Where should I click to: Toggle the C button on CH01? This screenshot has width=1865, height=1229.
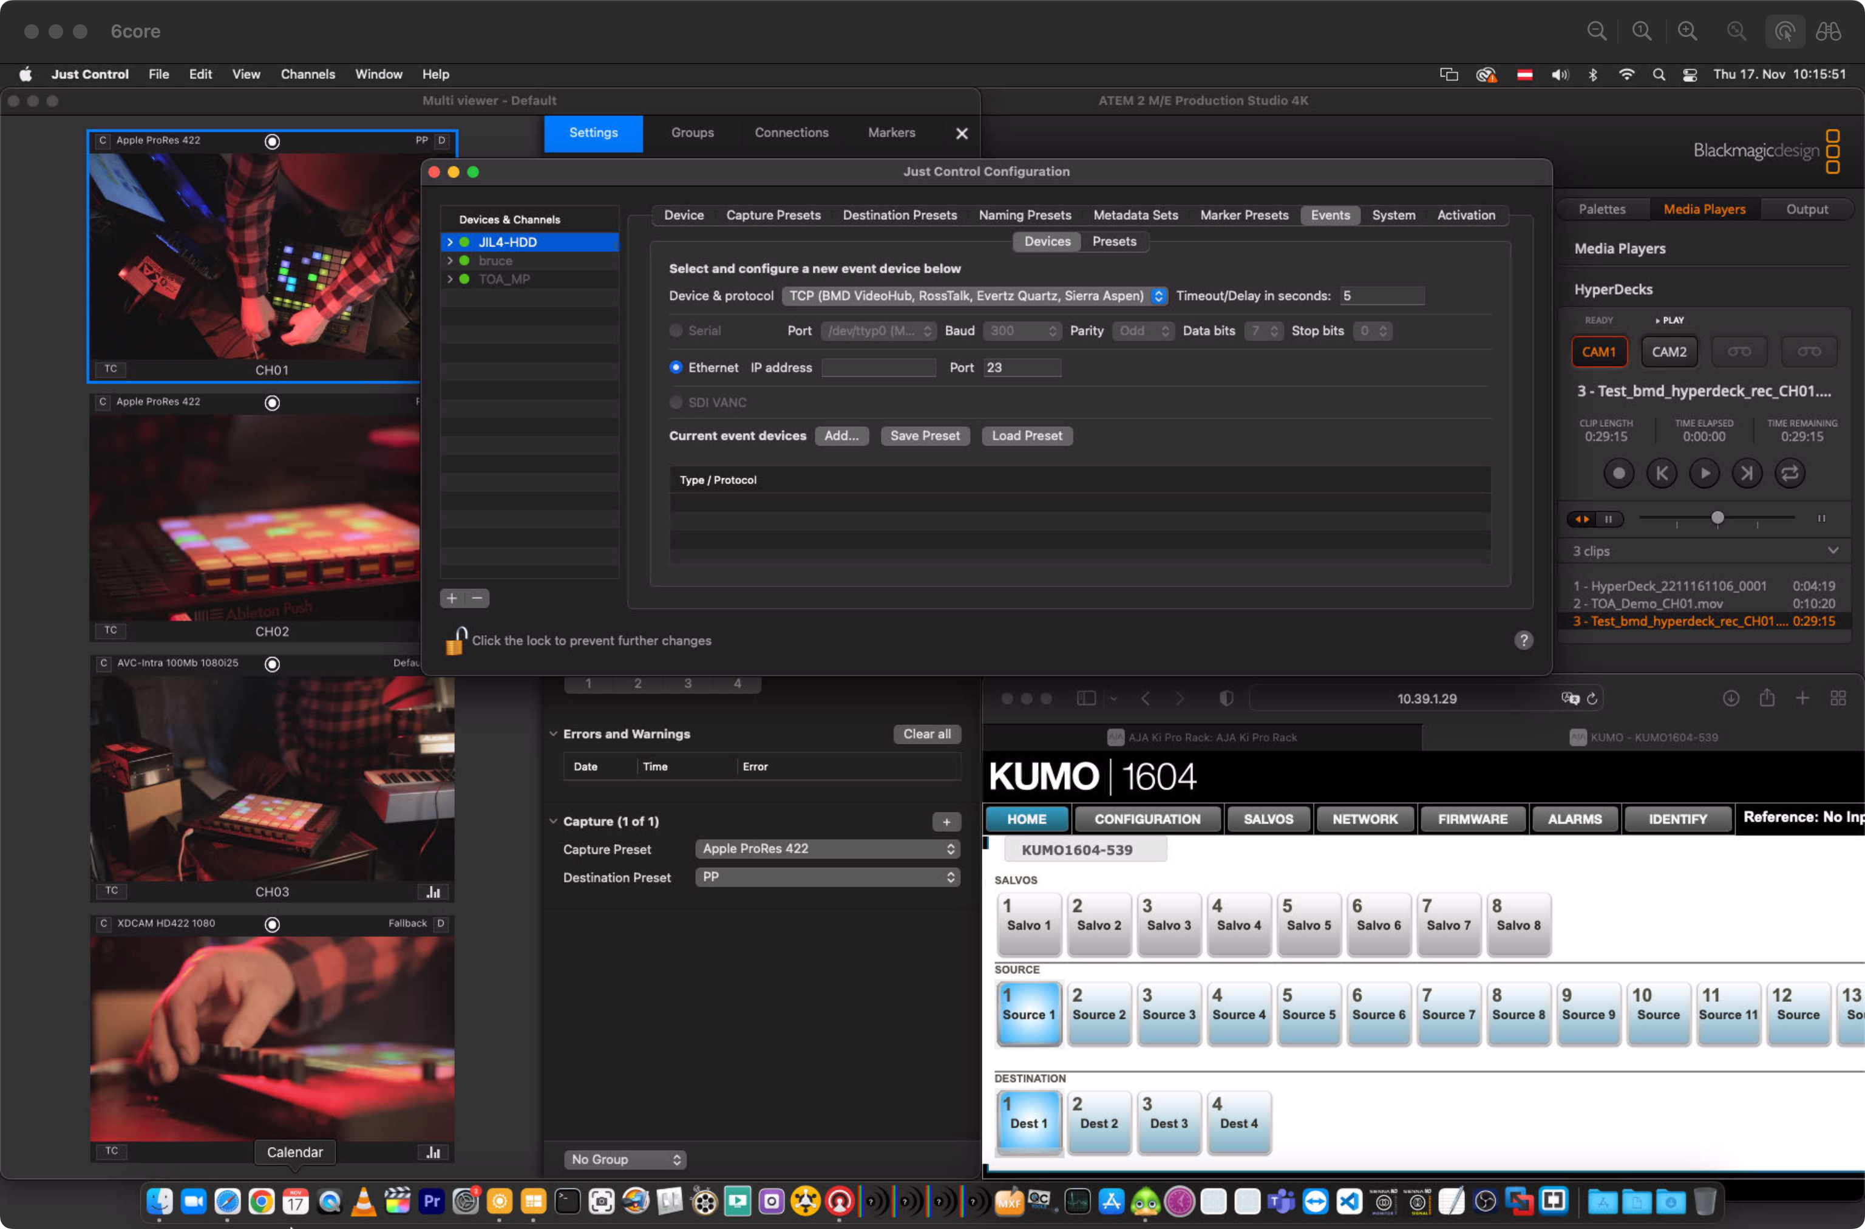click(x=103, y=140)
